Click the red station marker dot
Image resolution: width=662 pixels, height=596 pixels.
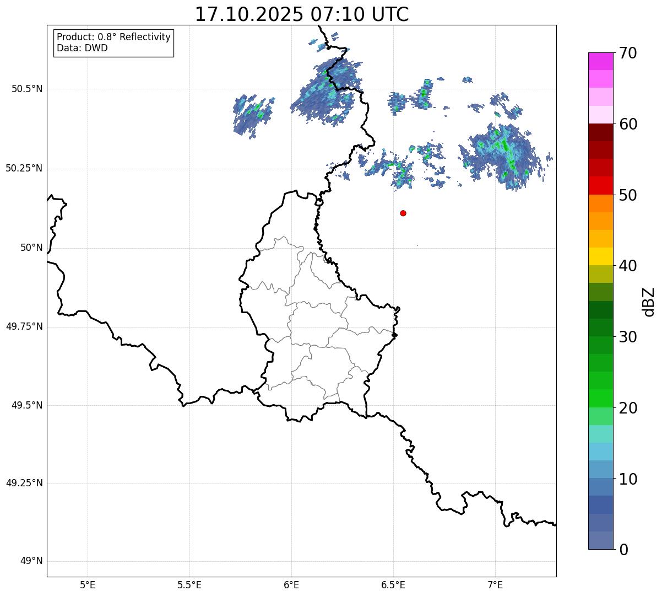pyautogui.click(x=403, y=213)
